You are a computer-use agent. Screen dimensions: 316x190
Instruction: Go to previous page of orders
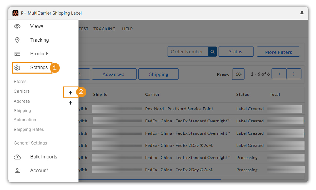279,74
